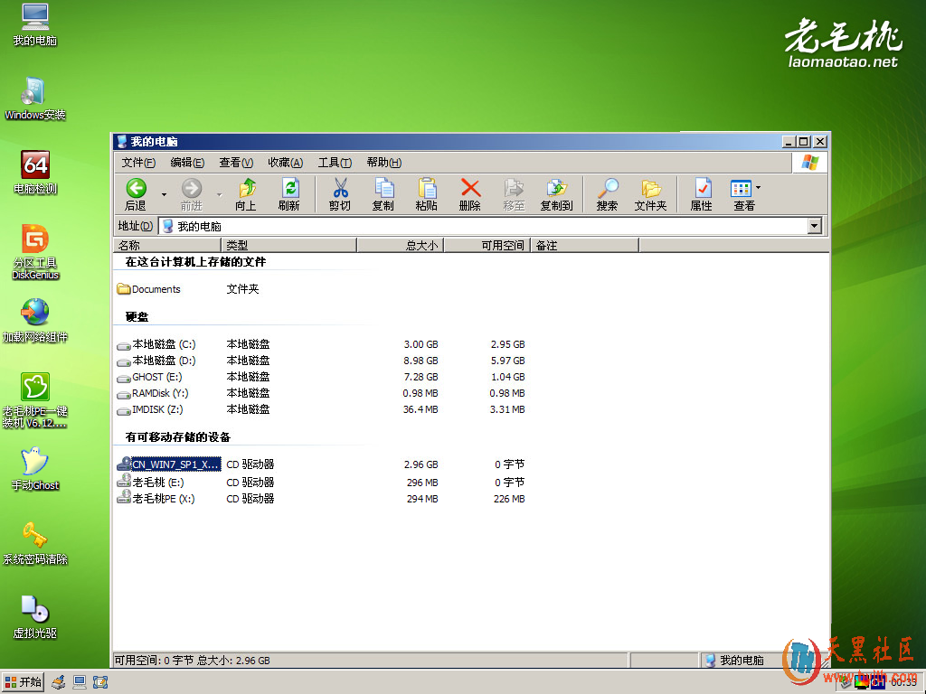Image resolution: width=926 pixels, height=694 pixels.
Task: Expand the View (查看) toolbar dropdown arrow
Action: point(759,188)
